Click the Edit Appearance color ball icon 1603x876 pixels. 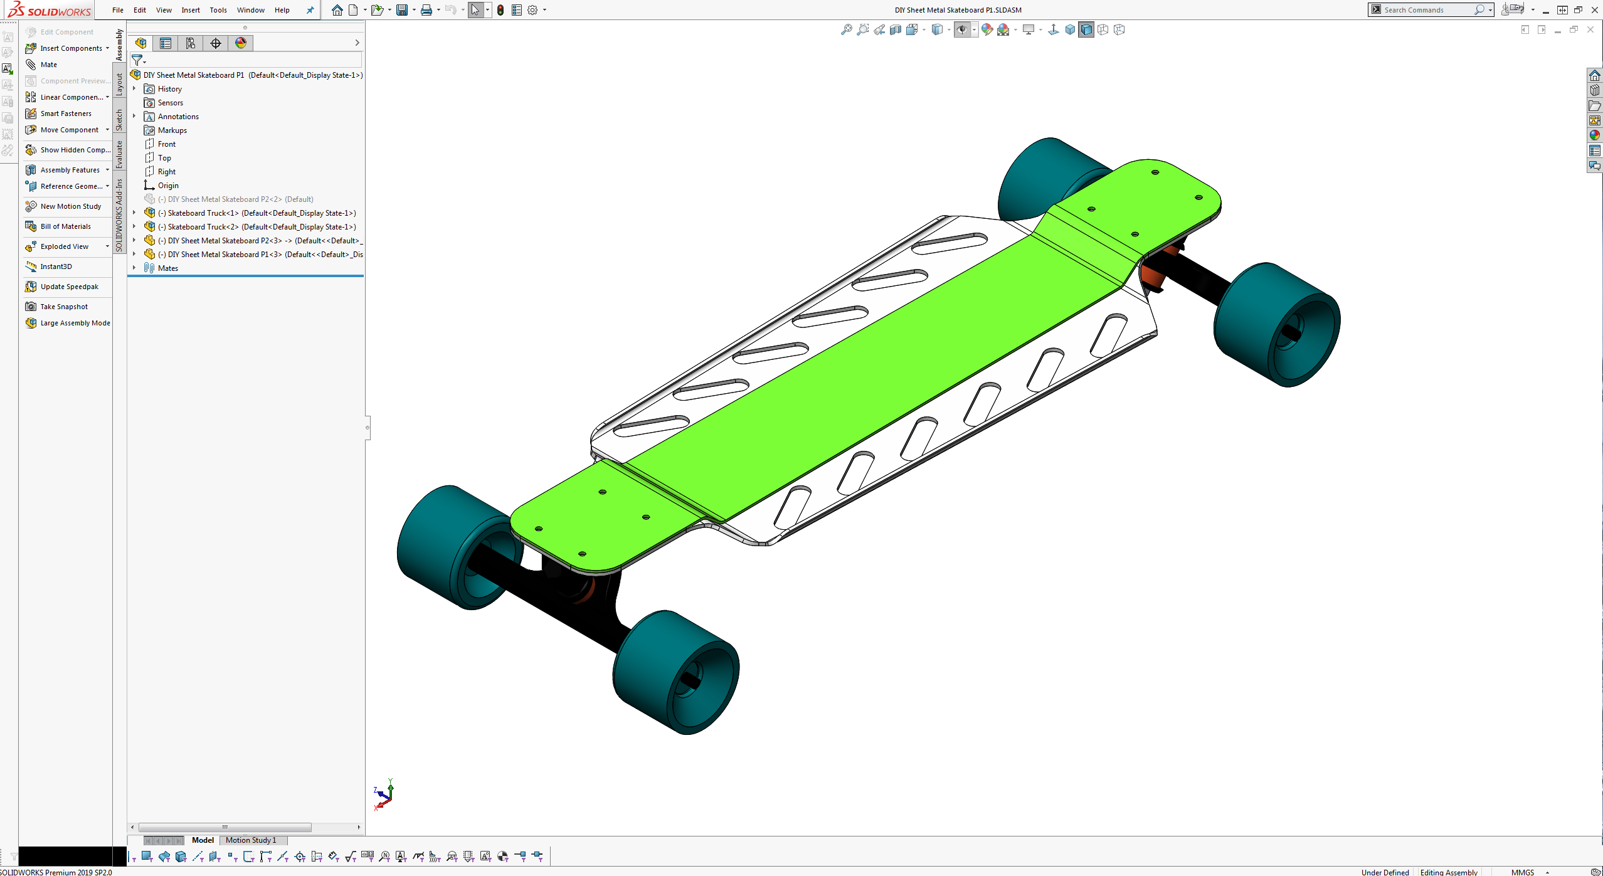point(987,29)
